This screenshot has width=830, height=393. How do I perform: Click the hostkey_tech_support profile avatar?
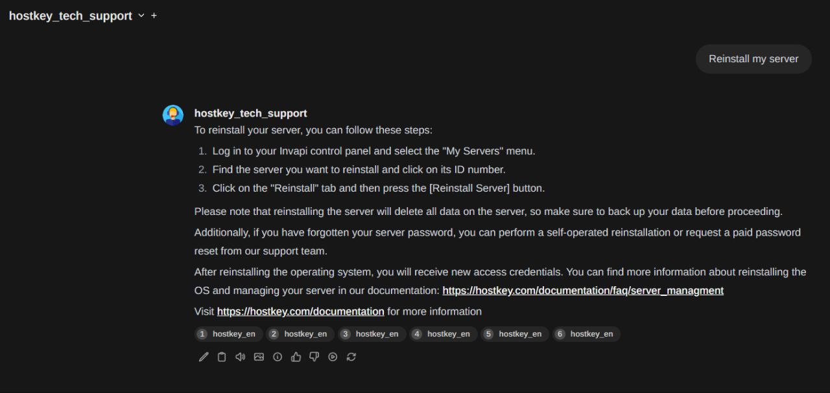point(173,115)
